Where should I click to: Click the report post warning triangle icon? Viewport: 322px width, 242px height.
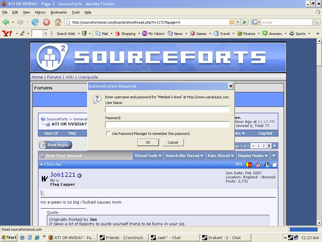coord(258,164)
